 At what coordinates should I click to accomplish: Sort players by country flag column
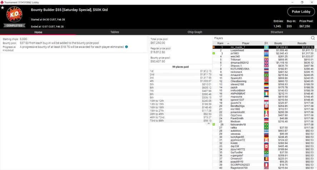point(266,43)
